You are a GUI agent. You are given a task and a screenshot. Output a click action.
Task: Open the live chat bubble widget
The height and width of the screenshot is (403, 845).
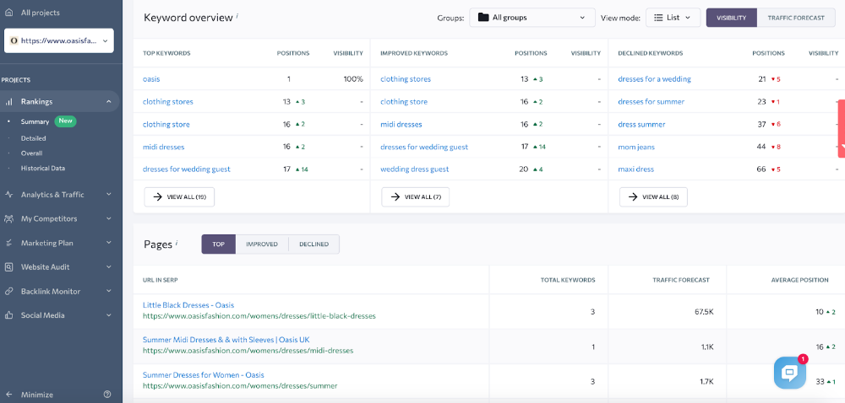[790, 373]
